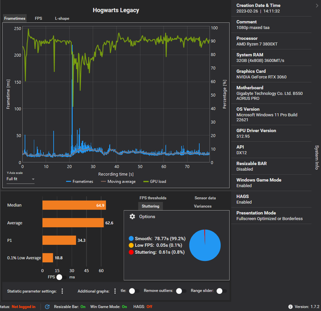Click the yellow Low FPS legend dot
The height and width of the screenshot is (311, 321).
point(131,245)
